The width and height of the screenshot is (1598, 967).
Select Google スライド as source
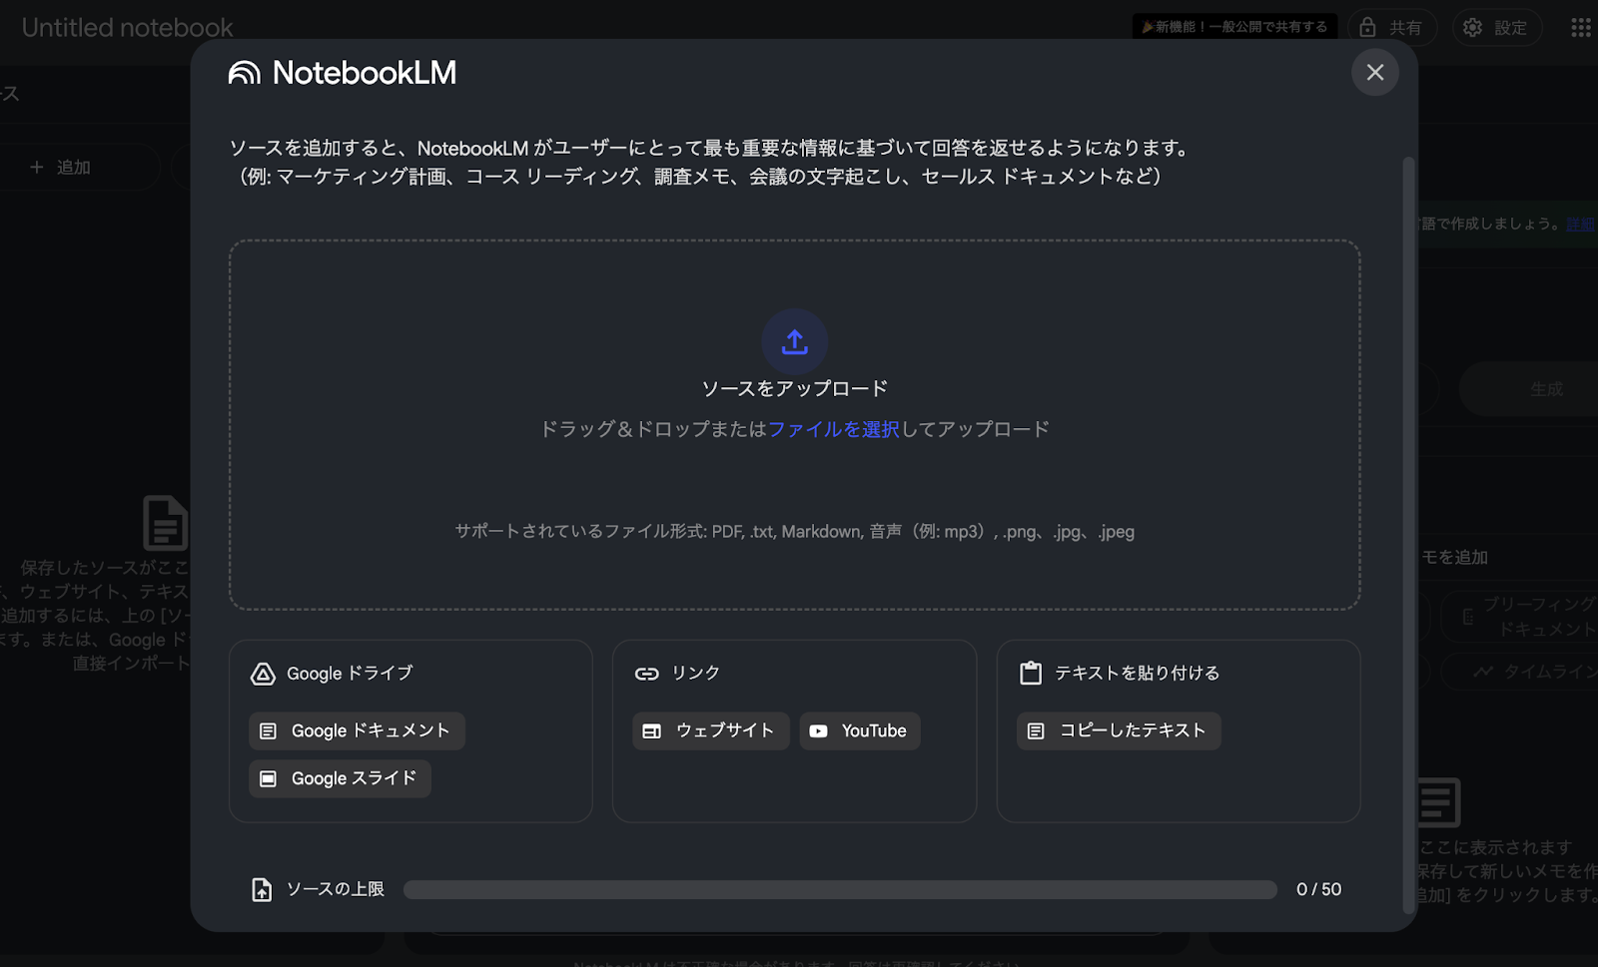tap(340, 778)
